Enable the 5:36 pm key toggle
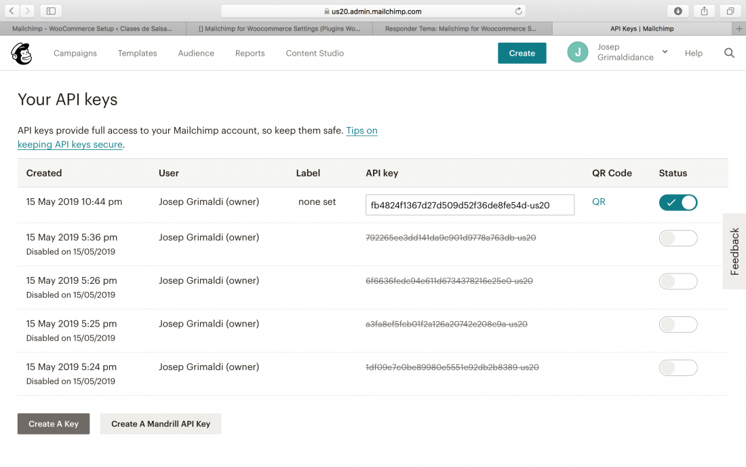This screenshot has height=467, width=746. [678, 238]
